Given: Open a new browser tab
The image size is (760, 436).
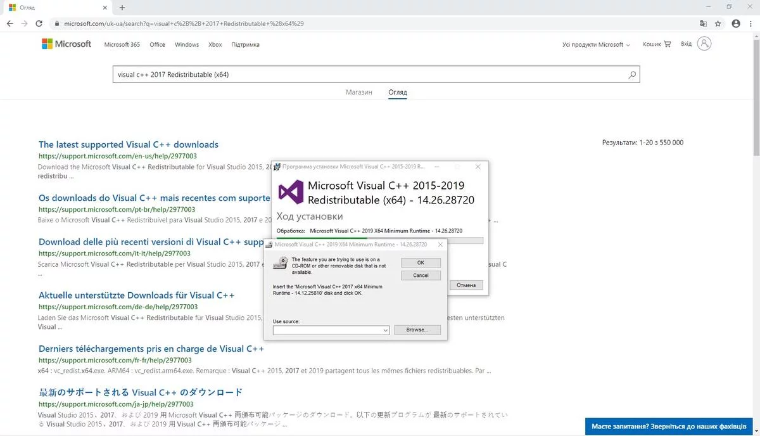Looking at the screenshot, I should [x=122, y=8].
